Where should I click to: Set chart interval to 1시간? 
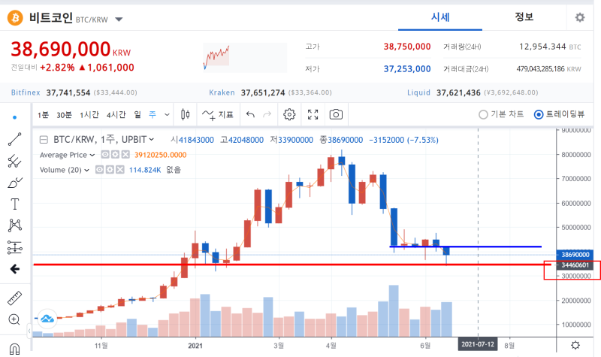tap(89, 115)
